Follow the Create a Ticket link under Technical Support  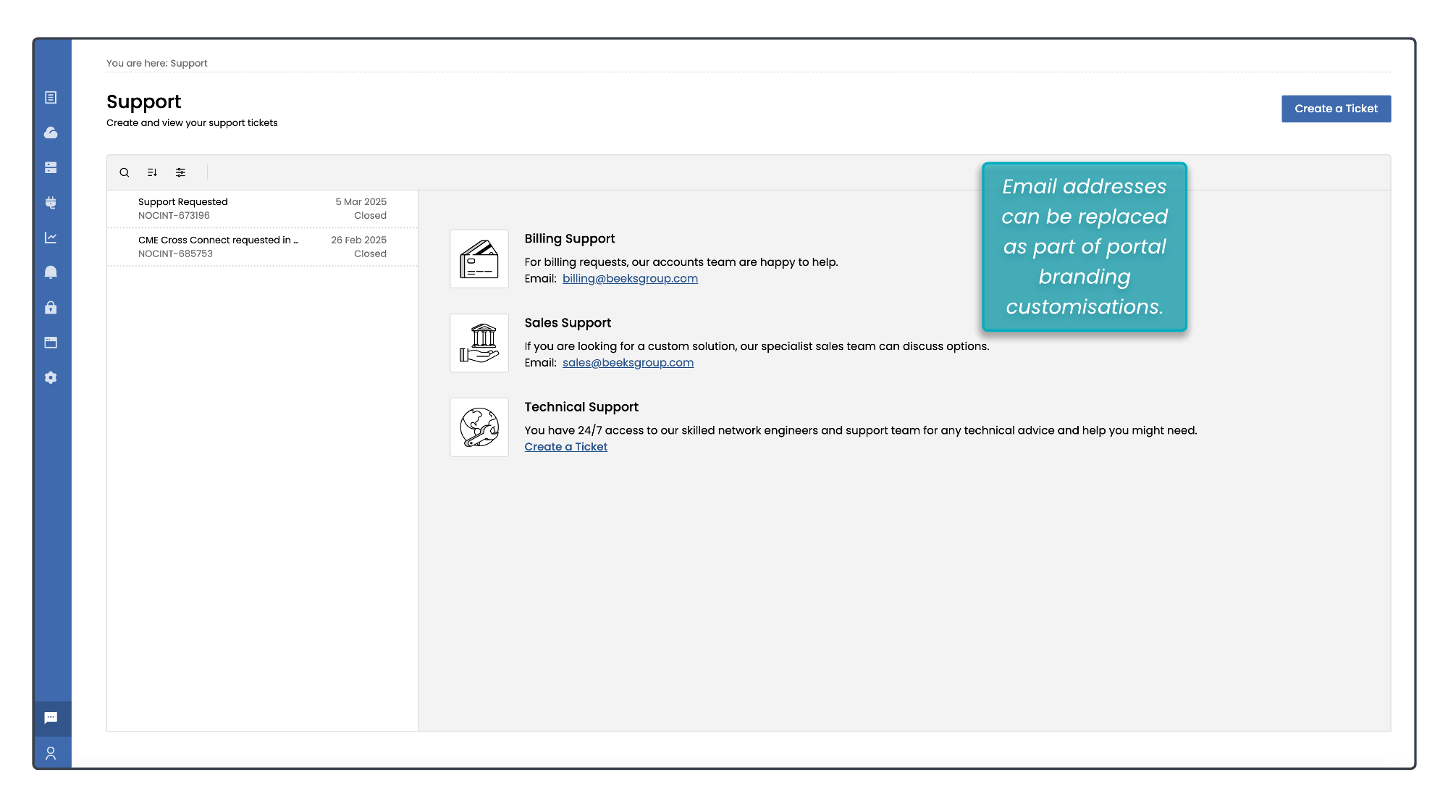565,447
